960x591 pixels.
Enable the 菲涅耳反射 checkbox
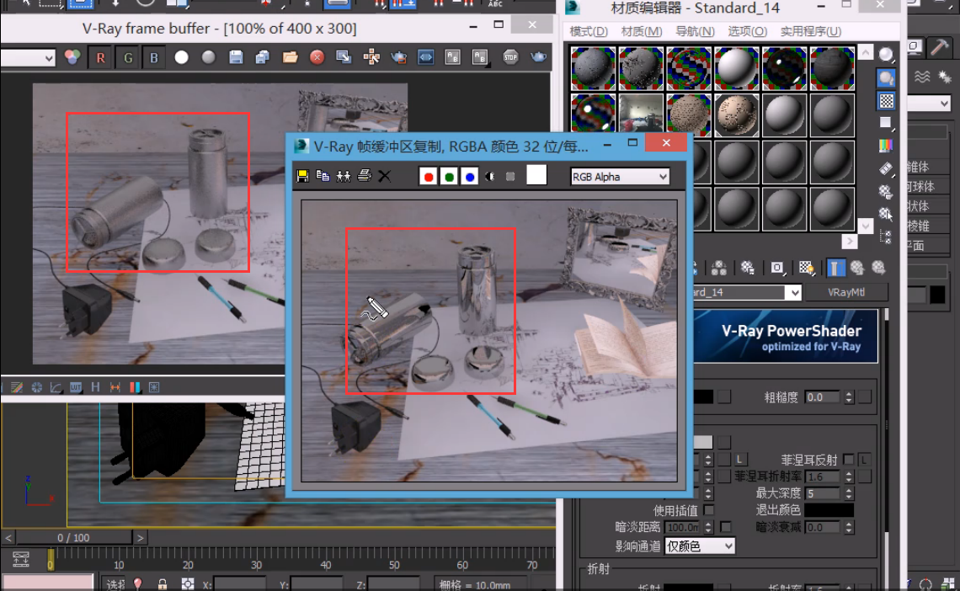(x=848, y=459)
